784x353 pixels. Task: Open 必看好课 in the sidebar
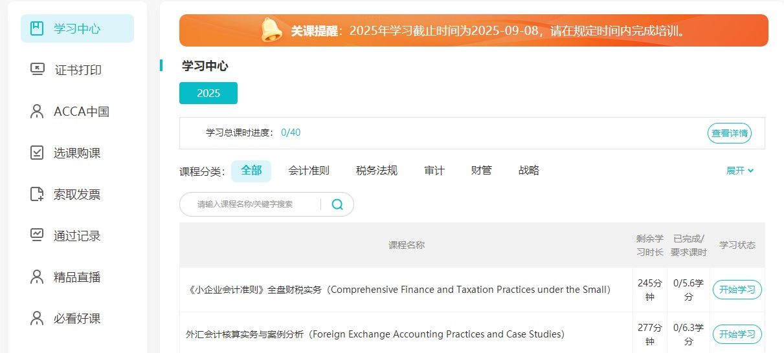[77, 318]
